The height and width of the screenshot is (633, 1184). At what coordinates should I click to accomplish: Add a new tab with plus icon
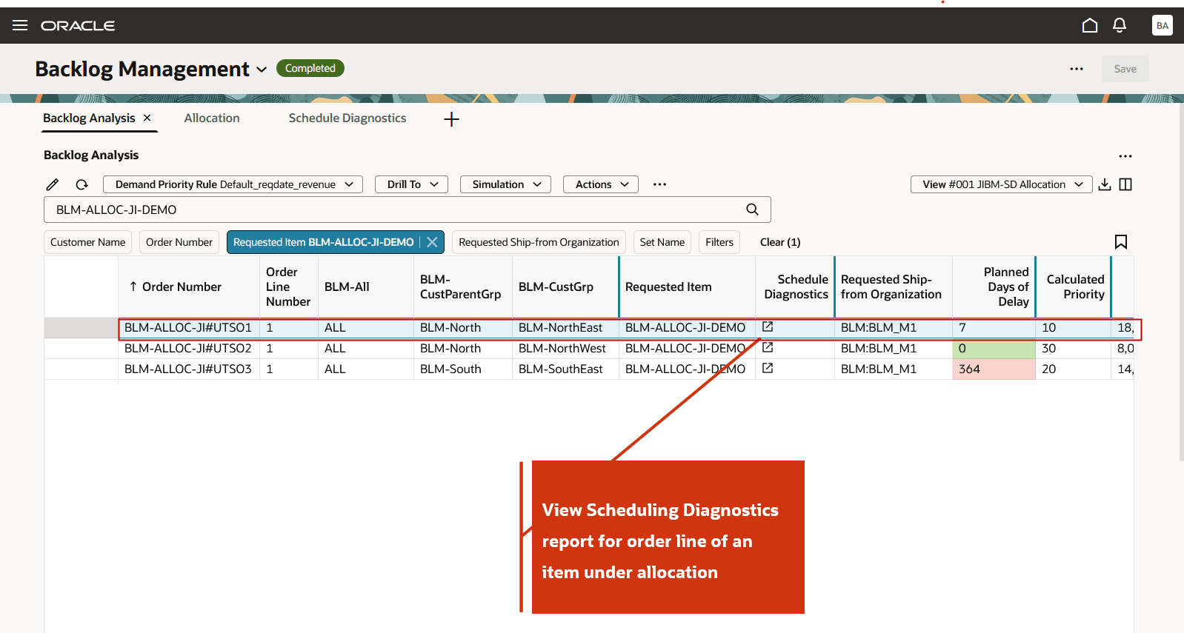click(x=451, y=119)
